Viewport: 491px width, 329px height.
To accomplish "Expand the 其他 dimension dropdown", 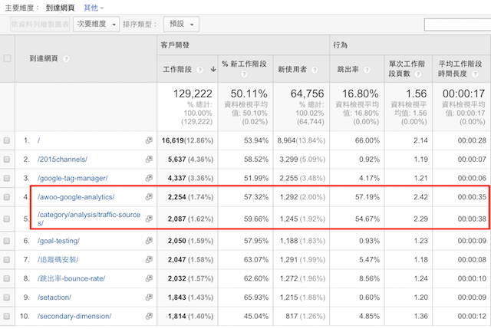I will 91,7.
